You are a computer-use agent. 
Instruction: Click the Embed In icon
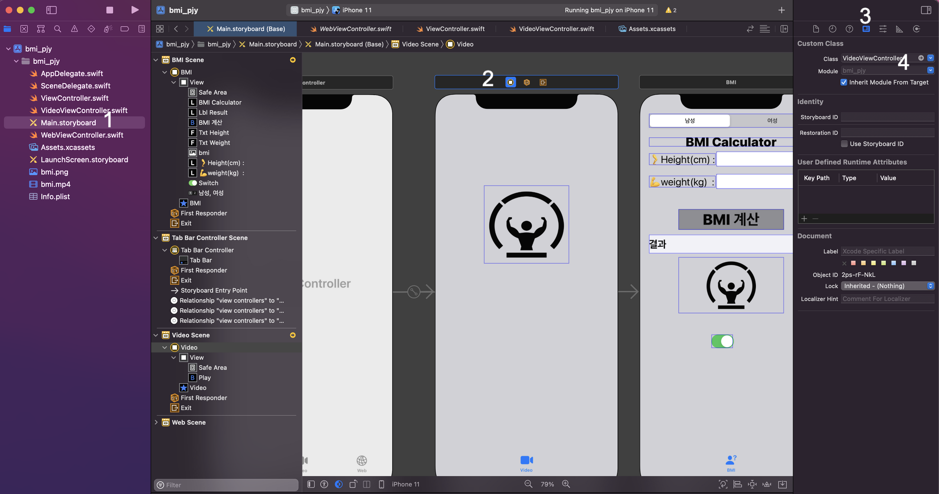[782, 484]
